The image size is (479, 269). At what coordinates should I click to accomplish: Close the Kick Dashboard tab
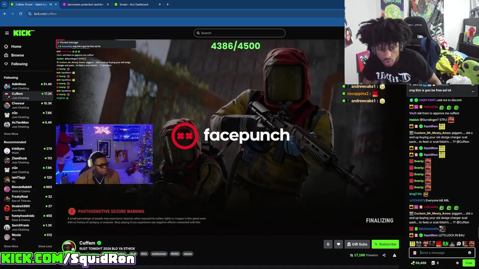click(x=160, y=4)
